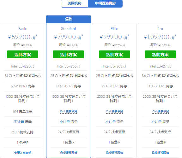Click 14 GB DDR3 内存 text
182x158 pixels.
[69, 86]
